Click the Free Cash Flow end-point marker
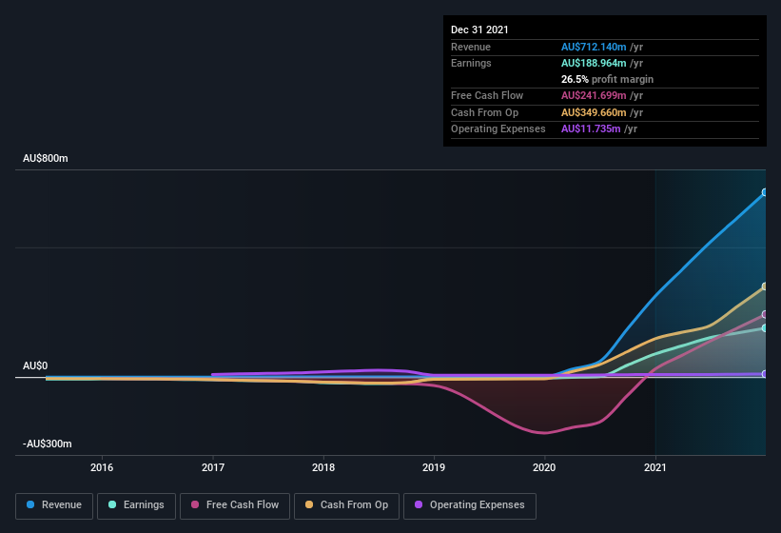The height and width of the screenshot is (533, 781). 765,314
